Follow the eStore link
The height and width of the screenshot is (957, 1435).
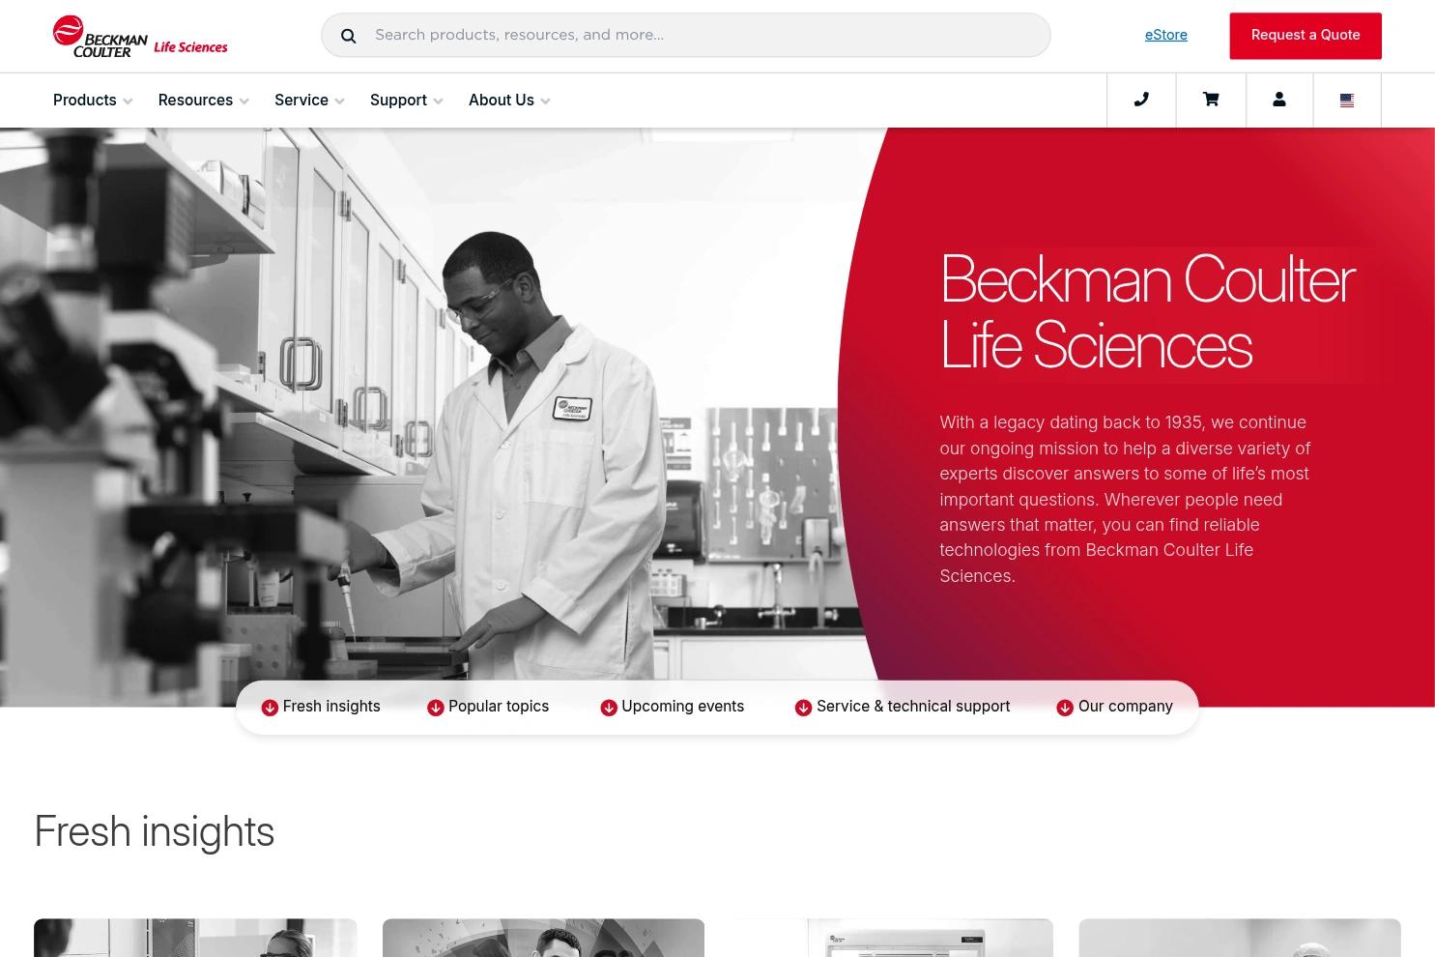1166,35
